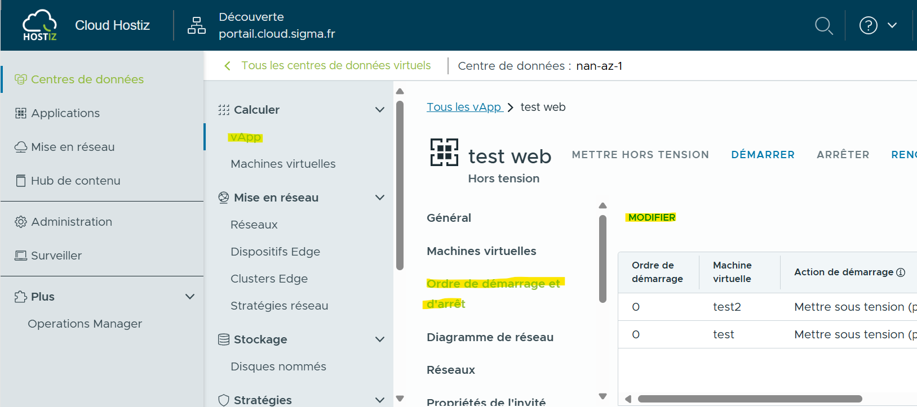Open Administration with the gear icon
The height and width of the screenshot is (407, 917).
pyautogui.click(x=63, y=222)
